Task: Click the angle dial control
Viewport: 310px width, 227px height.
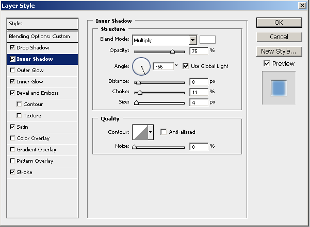Action: pyautogui.click(x=141, y=66)
